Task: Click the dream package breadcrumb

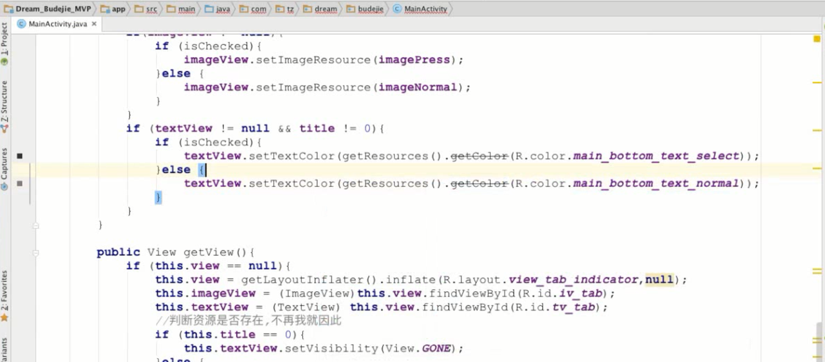Action: click(x=320, y=9)
